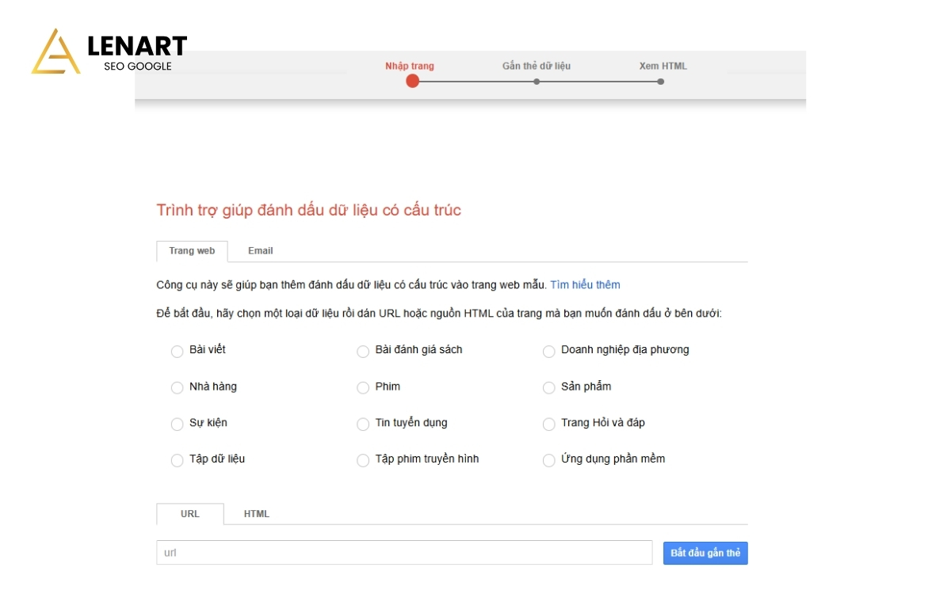Select the Phim radio button

363,387
